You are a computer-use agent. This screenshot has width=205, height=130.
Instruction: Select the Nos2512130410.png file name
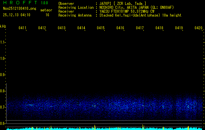(x=19, y=9)
